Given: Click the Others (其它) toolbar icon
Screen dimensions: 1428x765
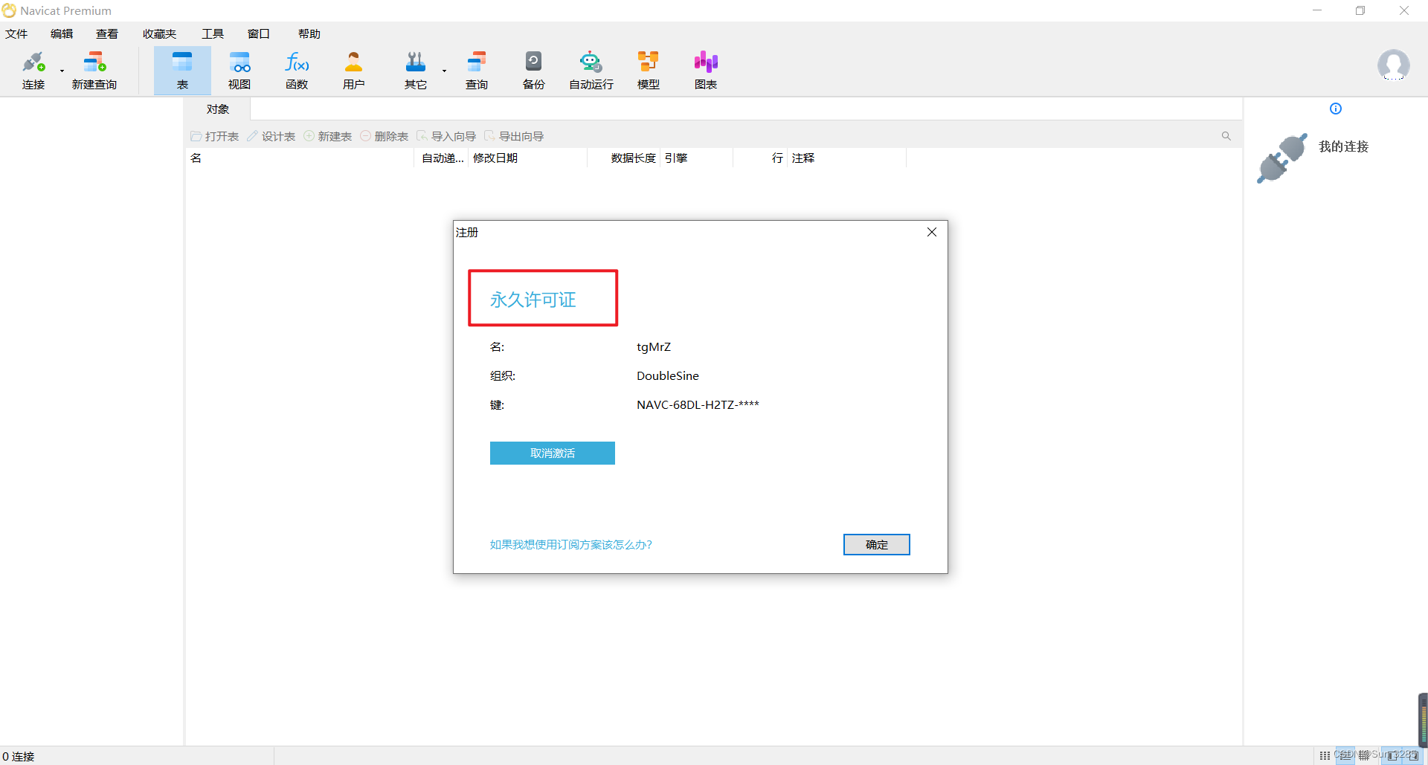Looking at the screenshot, I should [416, 71].
